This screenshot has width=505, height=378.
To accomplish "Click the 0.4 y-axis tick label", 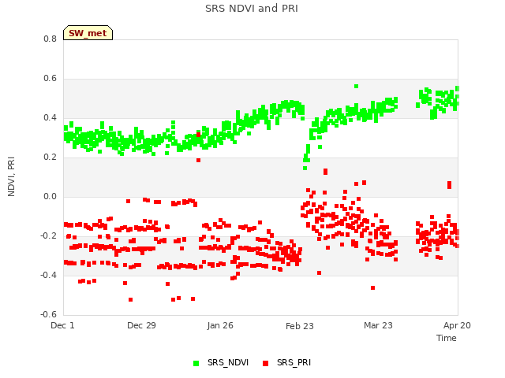I will tap(50, 117).
